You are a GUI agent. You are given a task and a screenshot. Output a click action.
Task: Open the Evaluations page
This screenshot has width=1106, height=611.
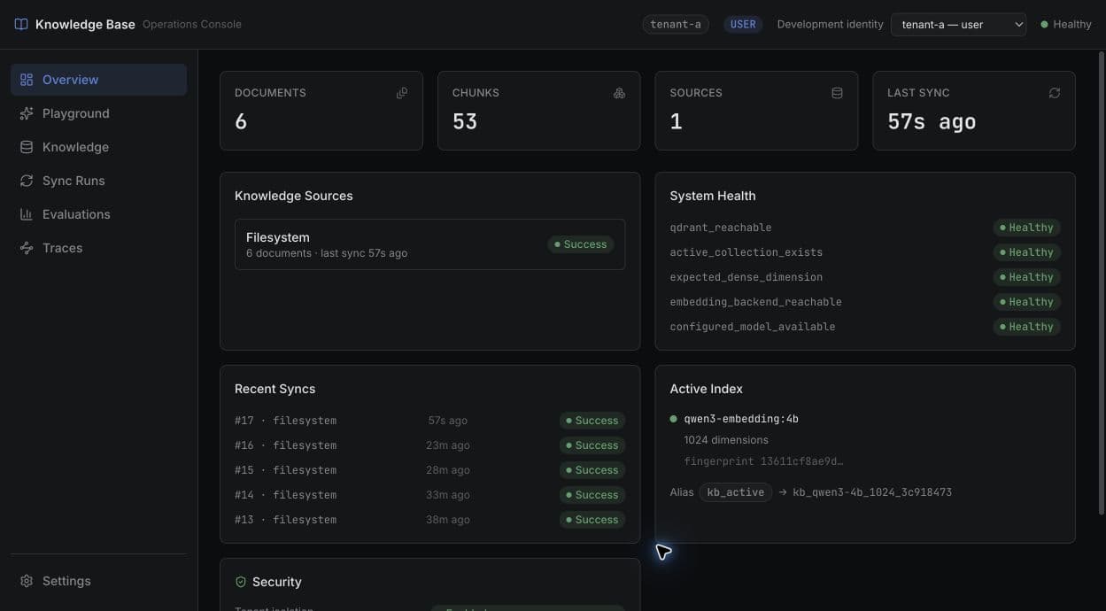click(98, 214)
